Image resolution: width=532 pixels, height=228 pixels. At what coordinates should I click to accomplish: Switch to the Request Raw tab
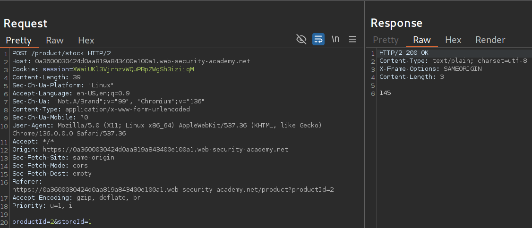click(55, 40)
